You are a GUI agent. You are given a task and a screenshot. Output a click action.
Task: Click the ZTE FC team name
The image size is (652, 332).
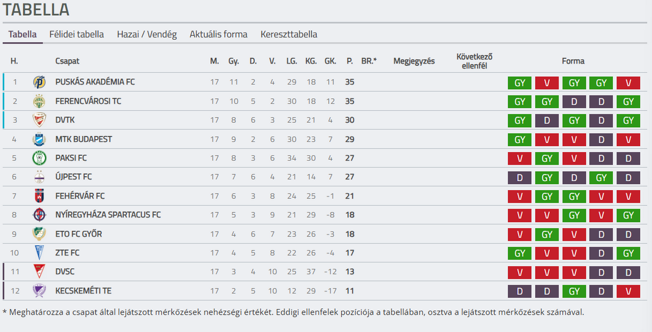[67, 253]
